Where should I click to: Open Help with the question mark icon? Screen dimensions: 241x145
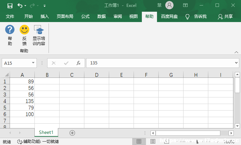(10, 35)
